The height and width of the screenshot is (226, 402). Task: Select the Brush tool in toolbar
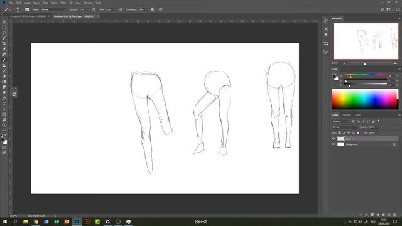coord(4,60)
